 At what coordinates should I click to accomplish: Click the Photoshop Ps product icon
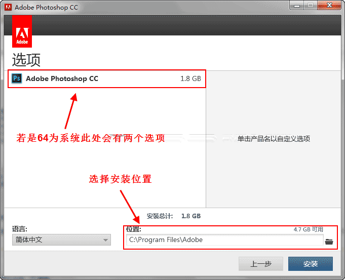[17, 78]
